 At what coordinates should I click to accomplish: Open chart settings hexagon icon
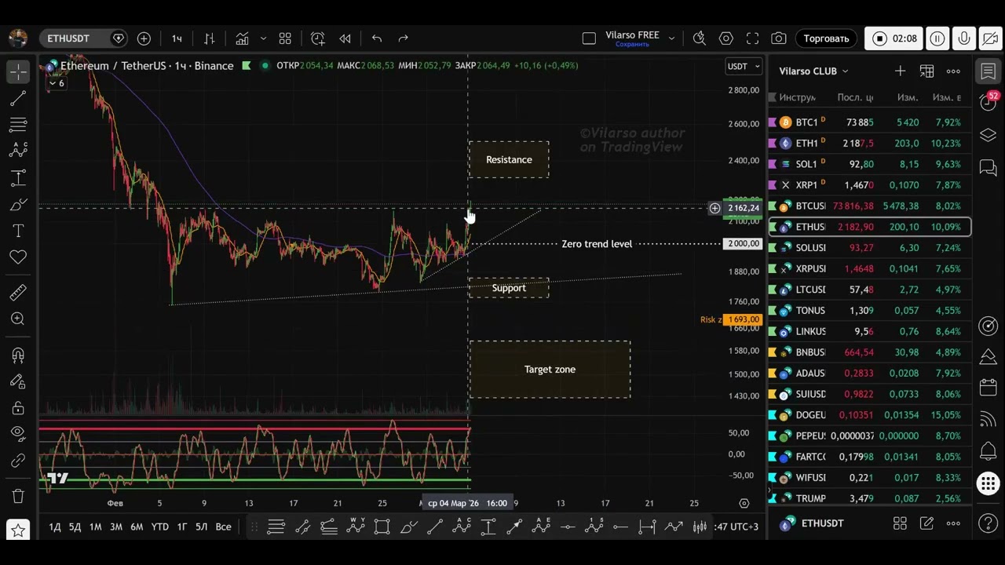coord(726,38)
